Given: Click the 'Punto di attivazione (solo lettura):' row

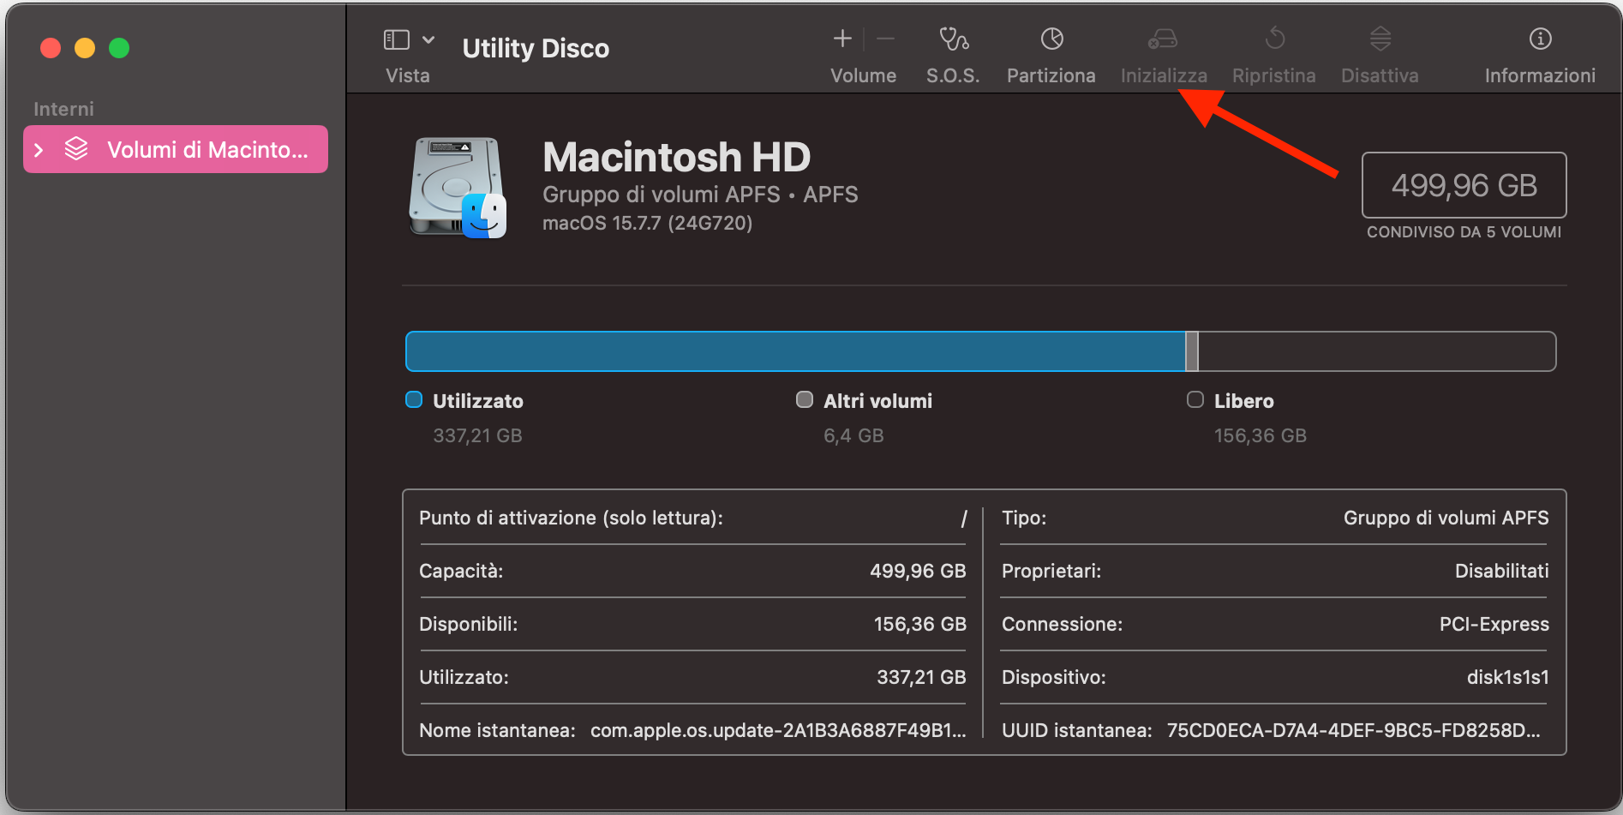Looking at the screenshot, I should [x=692, y=518].
